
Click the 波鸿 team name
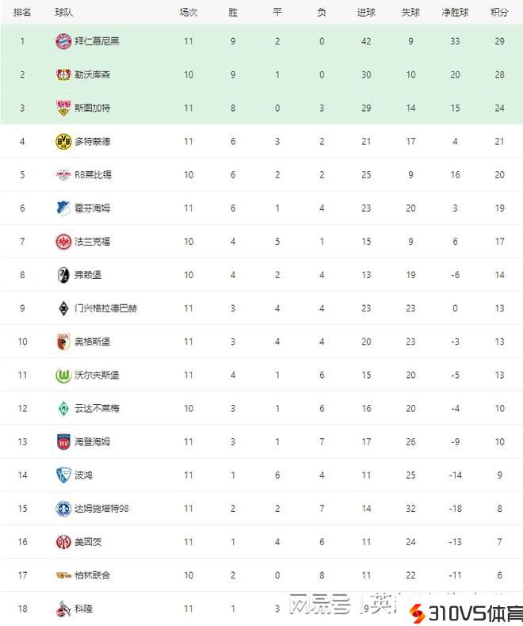(x=83, y=475)
